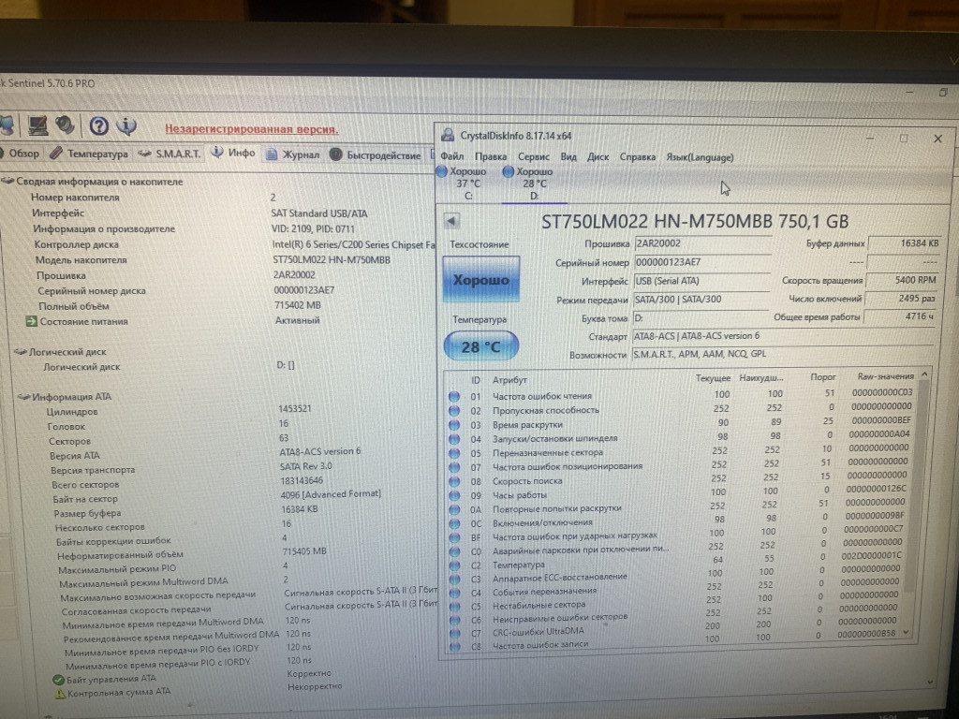Viewport: 959px width, 719px height.
Task: Open the Правка menu
Action: (x=491, y=156)
